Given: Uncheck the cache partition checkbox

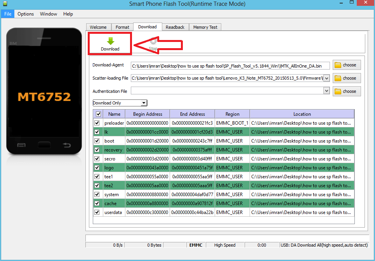Looking at the screenshot, I should pyautogui.click(x=97, y=204).
